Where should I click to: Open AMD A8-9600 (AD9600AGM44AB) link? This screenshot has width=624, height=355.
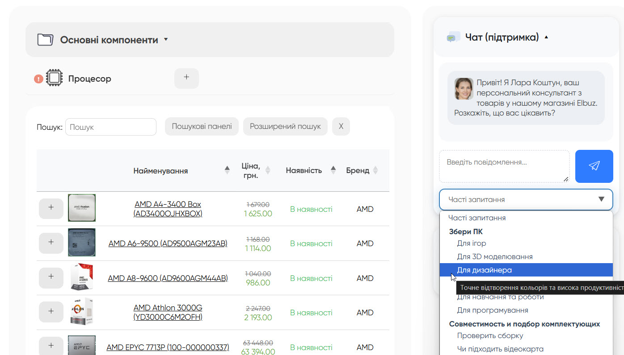(x=168, y=278)
